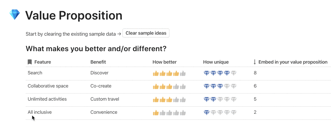The width and height of the screenshot is (331, 140).
Task: Click the diamond rating in Unlimited activities row
Action: pyautogui.click(x=220, y=99)
